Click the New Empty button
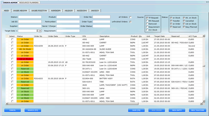This screenshot has height=116, width=209. coord(177,110)
